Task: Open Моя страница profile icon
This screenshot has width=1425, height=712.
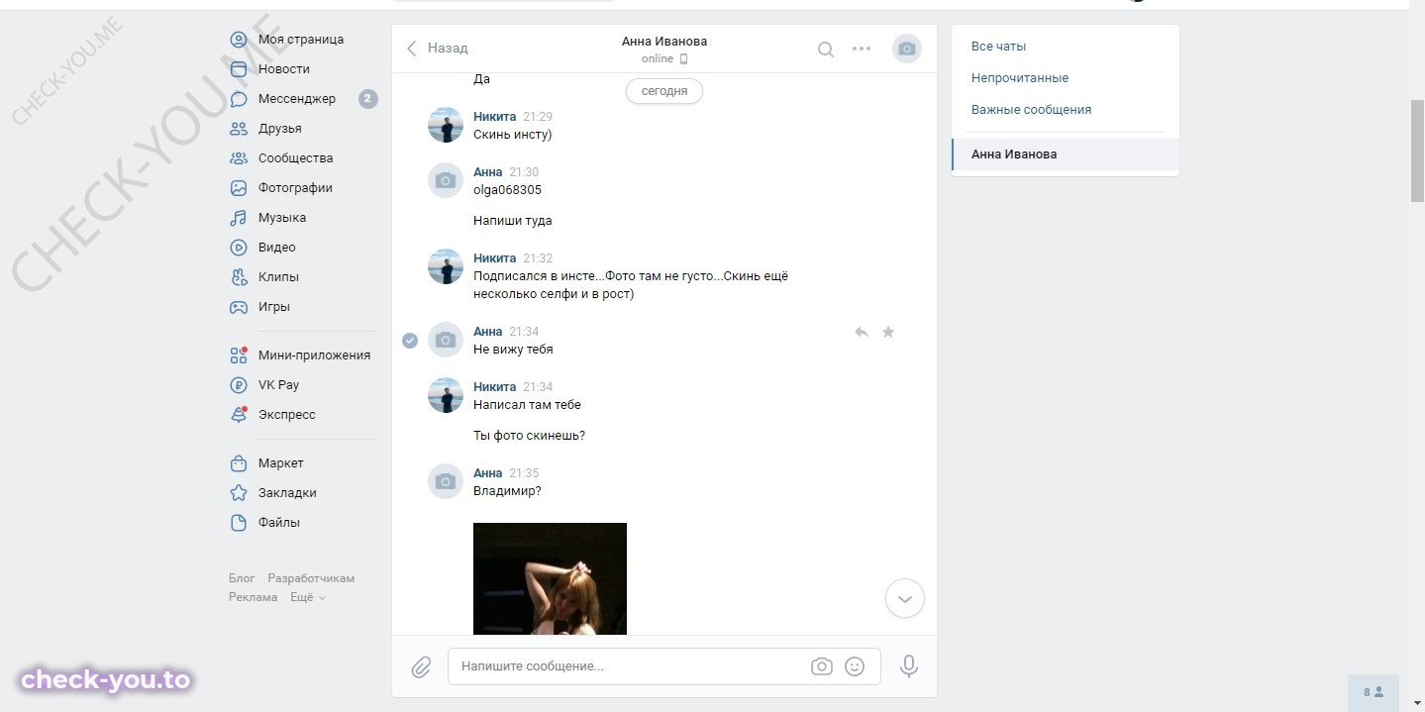Action: 239,40
